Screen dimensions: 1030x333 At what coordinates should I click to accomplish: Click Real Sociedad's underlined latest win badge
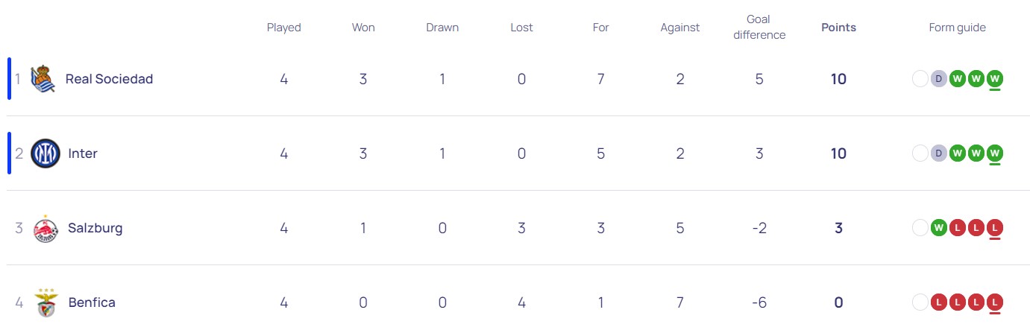(x=994, y=78)
